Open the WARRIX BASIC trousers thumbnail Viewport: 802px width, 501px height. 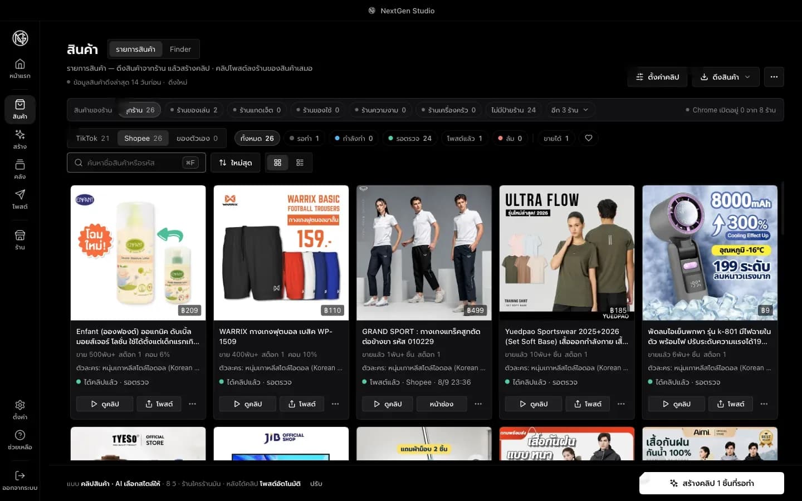tap(281, 253)
